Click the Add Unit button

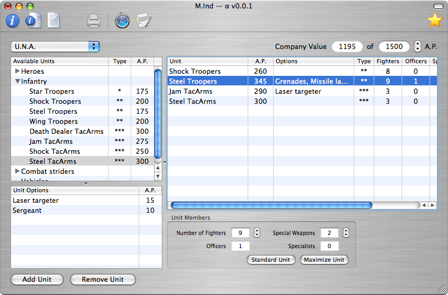[x=37, y=279]
